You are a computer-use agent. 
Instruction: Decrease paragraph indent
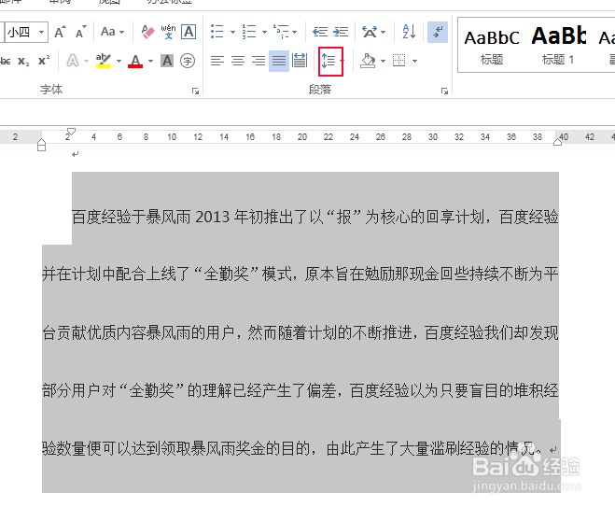point(320,32)
